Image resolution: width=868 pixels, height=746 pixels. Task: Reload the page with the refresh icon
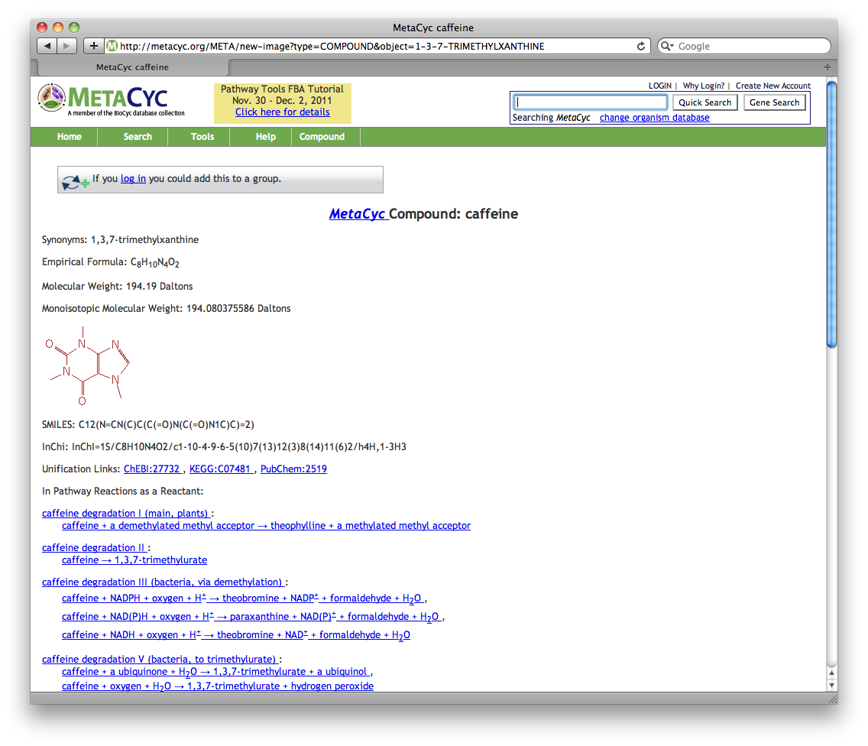(x=641, y=46)
